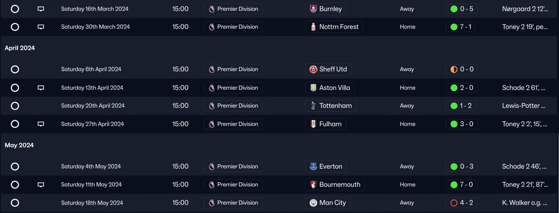
Task: Open Tottenham team link
Action: [x=331, y=106]
